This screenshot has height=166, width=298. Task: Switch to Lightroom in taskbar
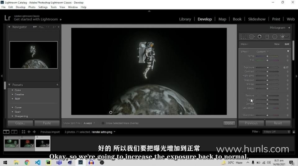[81, 162]
